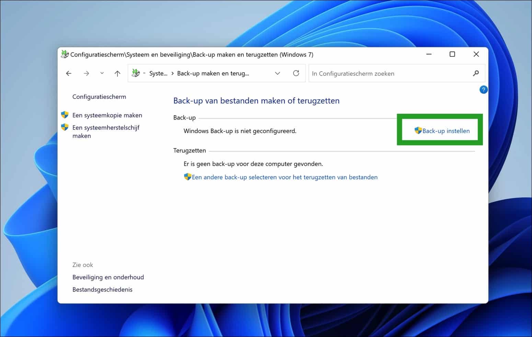Click the search magnifier icon
Image resolution: width=532 pixels, height=337 pixels.
(476, 73)
